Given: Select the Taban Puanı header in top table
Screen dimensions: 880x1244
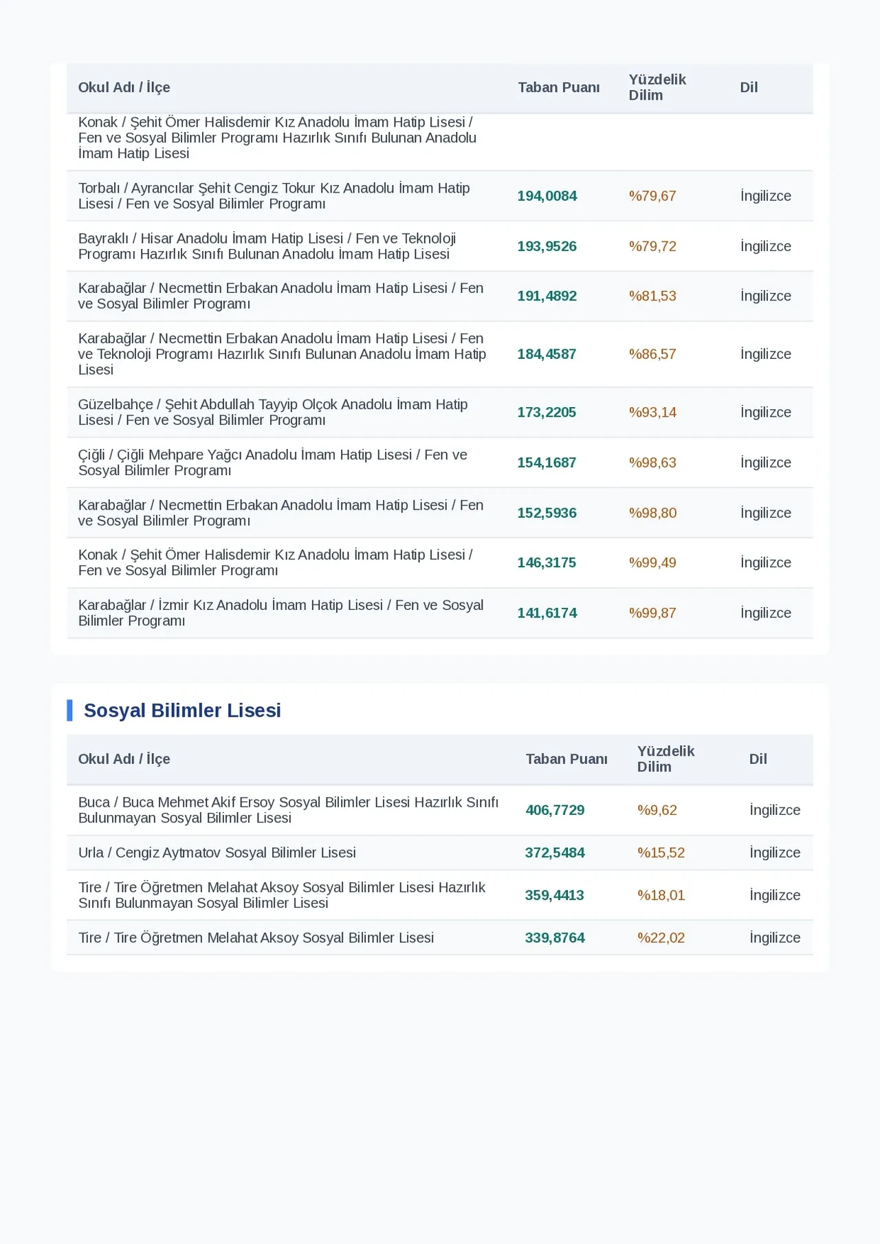Looking at the screenshot, I should point(559,87).
